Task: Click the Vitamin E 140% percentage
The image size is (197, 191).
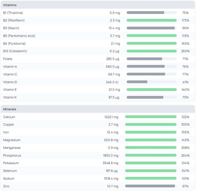Action: [185, 90]
